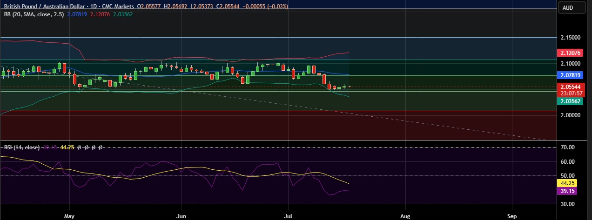Click the 2.15000 price axis label
The width and height of the screenshot is (592, 220).
point(571,37)
